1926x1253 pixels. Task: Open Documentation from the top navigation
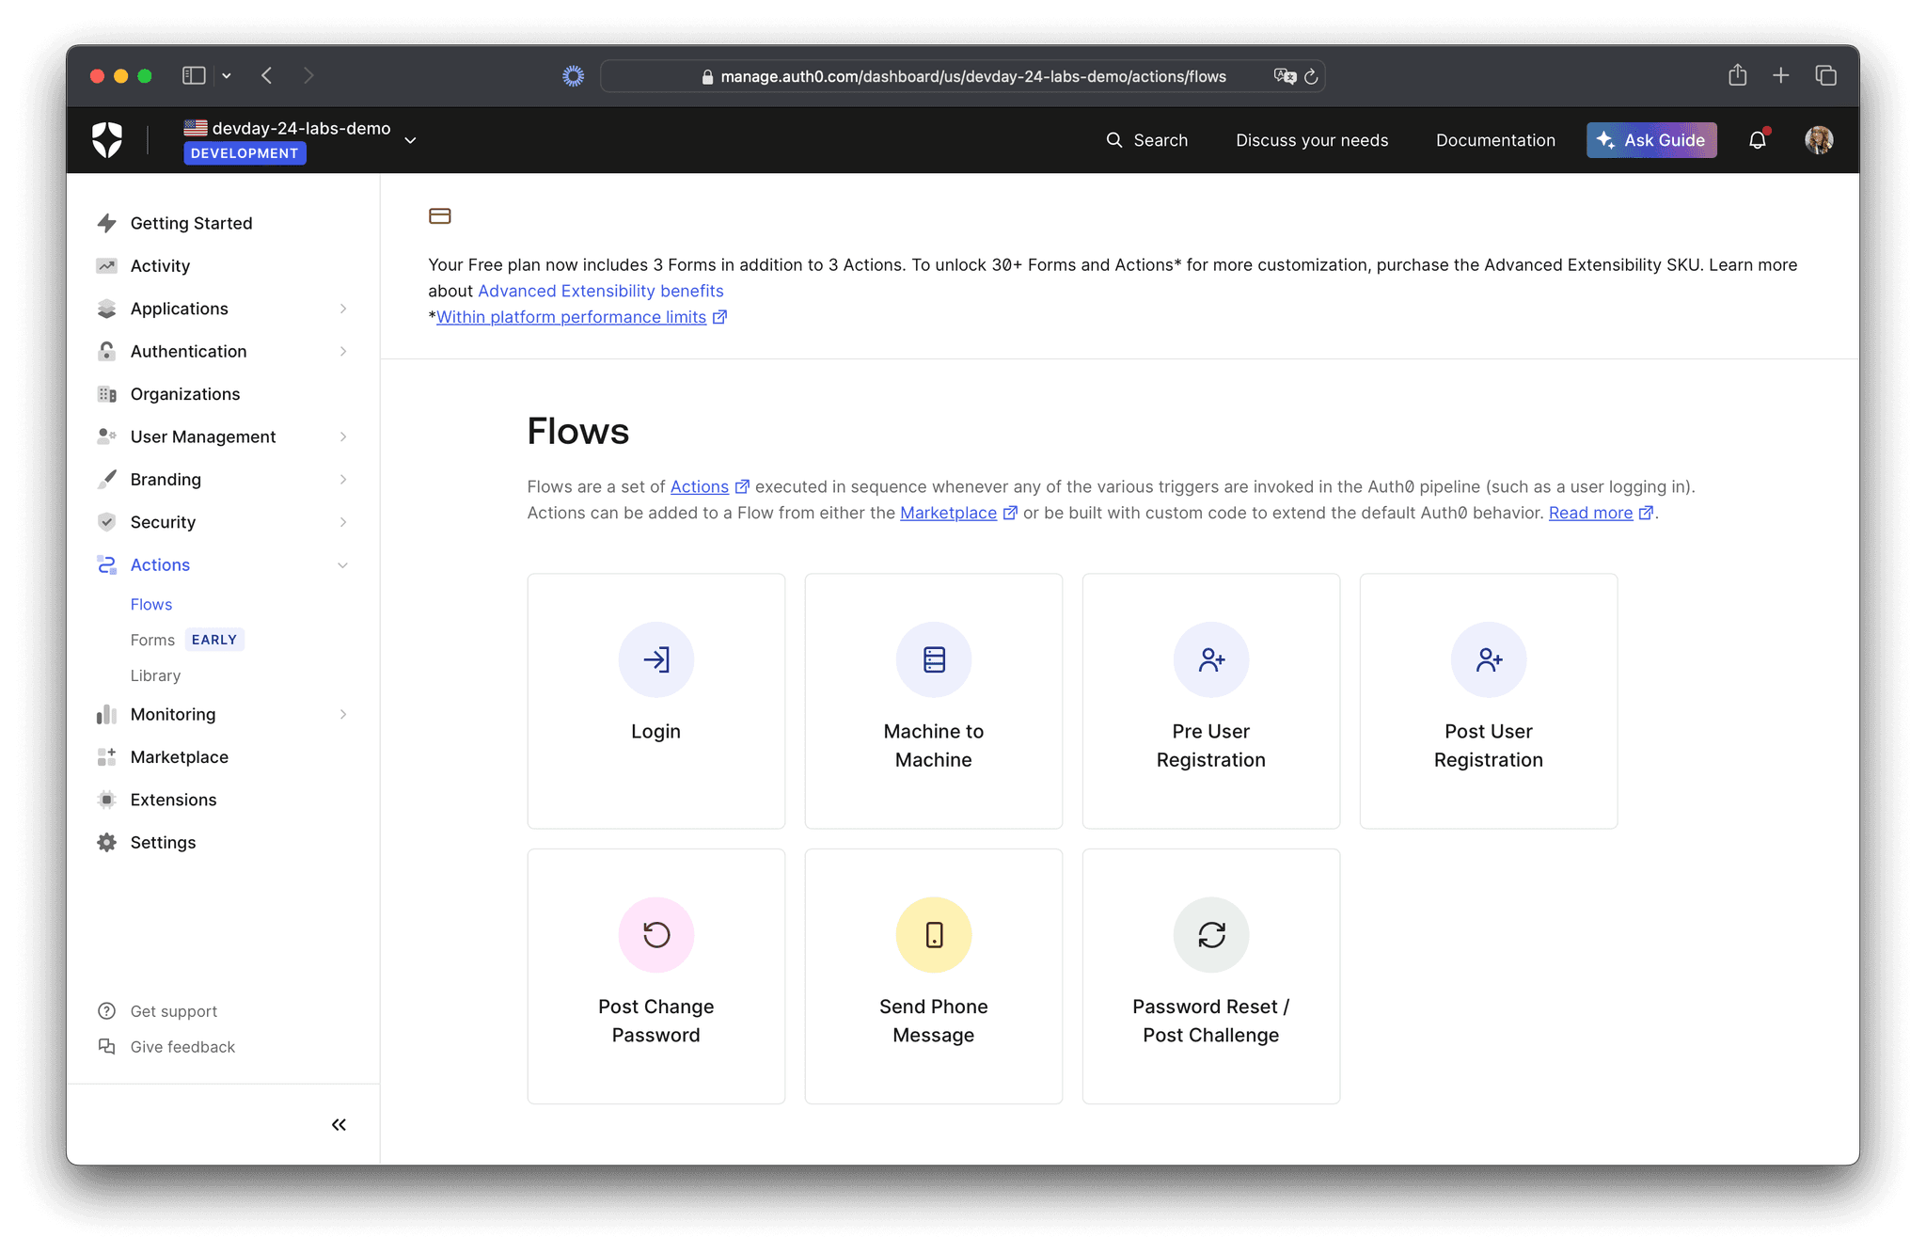click(1494, 139)
